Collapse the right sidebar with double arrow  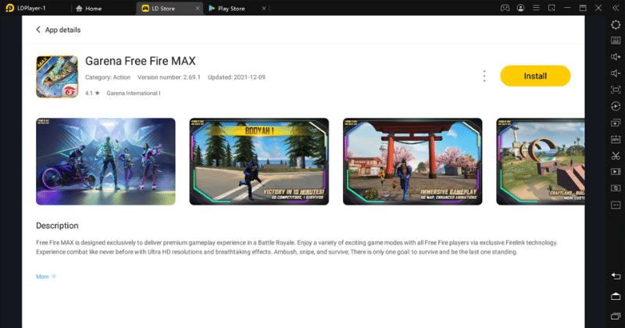click(x=616, y=8)
